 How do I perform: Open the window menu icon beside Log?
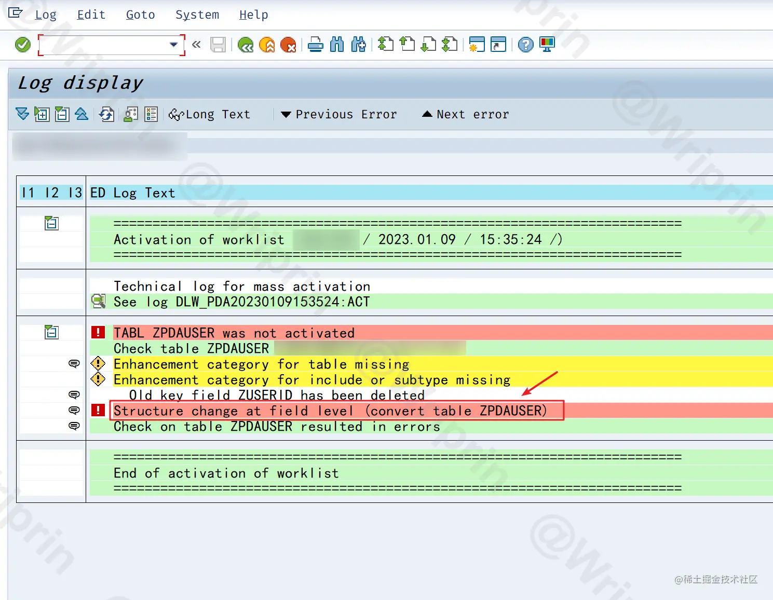[x=16, y=12]
